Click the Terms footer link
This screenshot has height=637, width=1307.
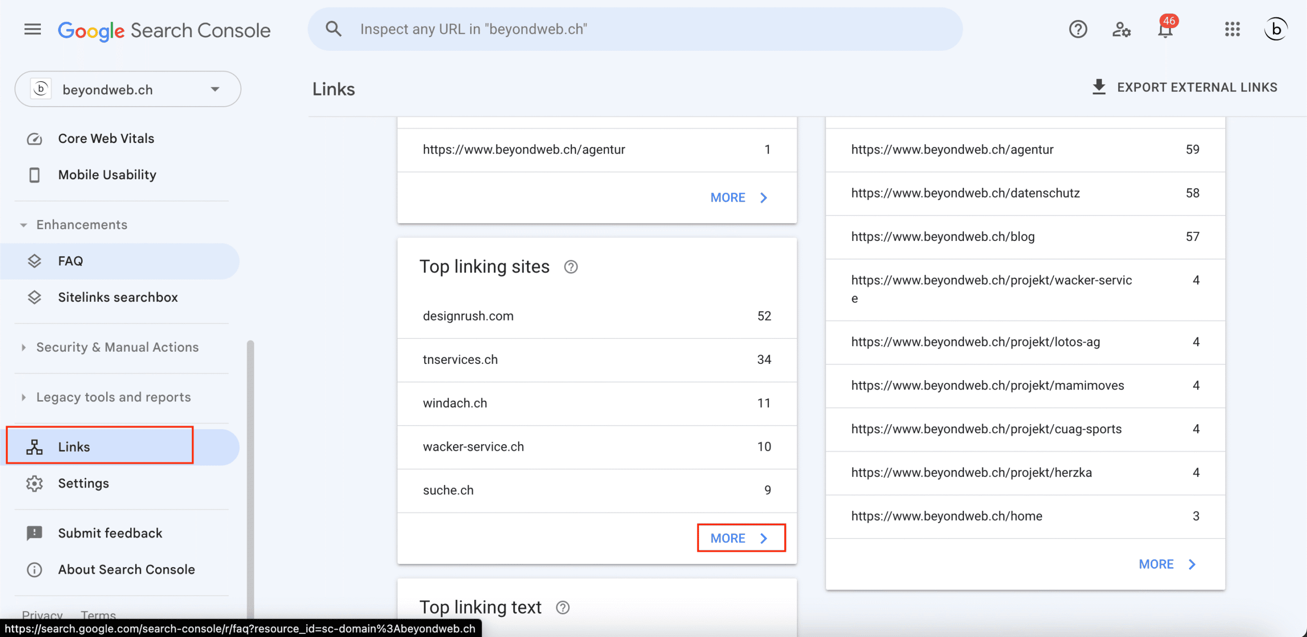click(x=98, y=615)
